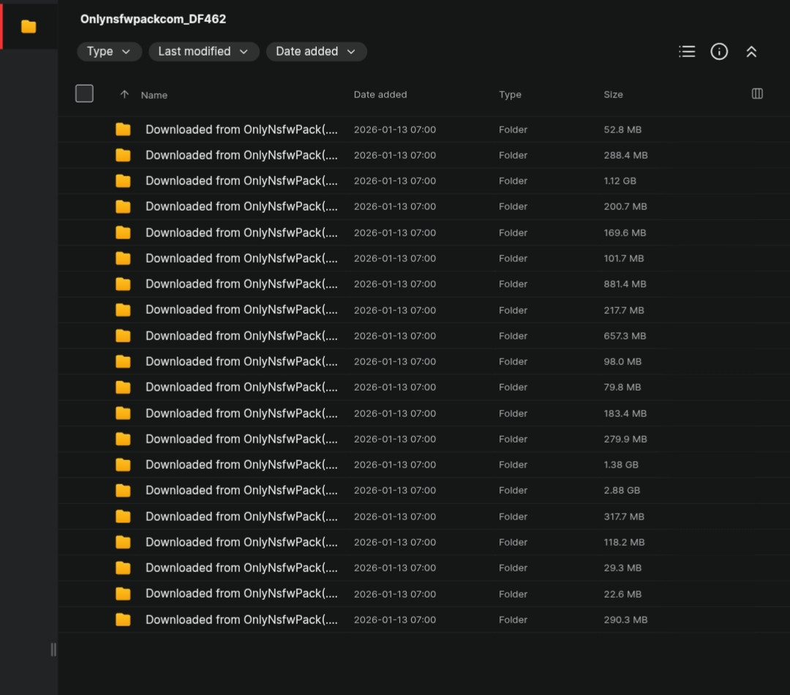Click Folder type cell in 101.7 MB row

(513, 258)
